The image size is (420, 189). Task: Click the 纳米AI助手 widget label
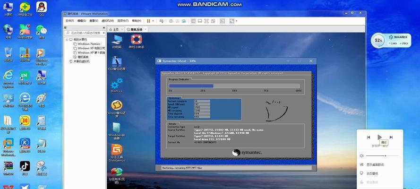pos(400,37)
